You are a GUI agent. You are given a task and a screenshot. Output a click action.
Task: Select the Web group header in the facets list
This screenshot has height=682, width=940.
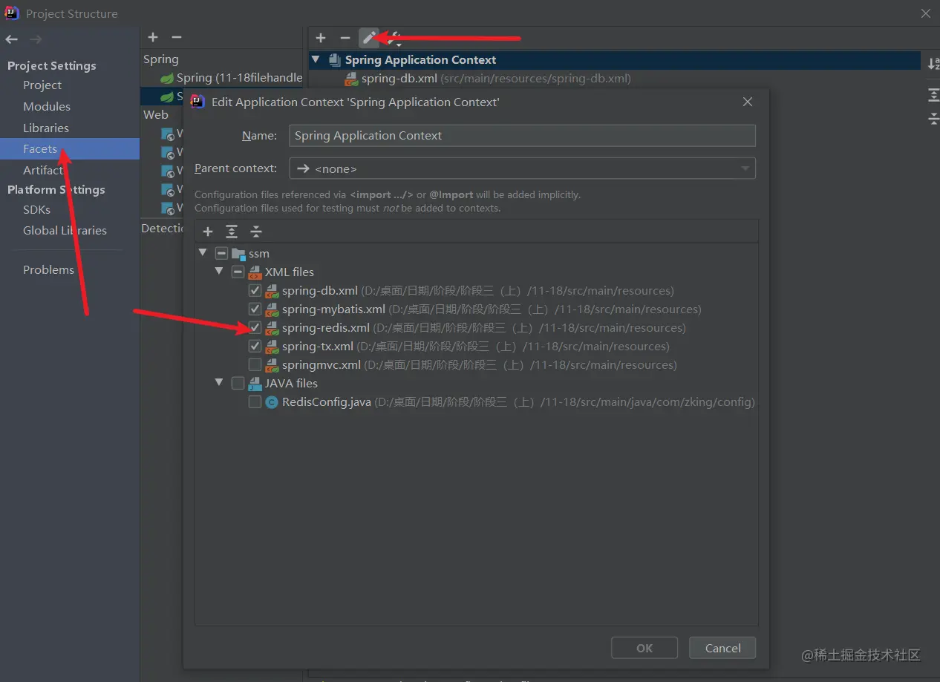156,115
